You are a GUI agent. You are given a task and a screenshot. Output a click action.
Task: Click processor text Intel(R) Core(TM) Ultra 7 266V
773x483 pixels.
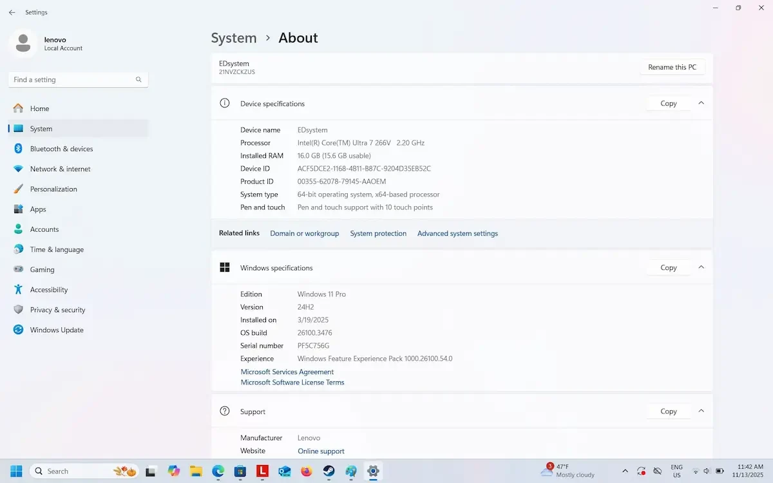click(x=345, y=143)
